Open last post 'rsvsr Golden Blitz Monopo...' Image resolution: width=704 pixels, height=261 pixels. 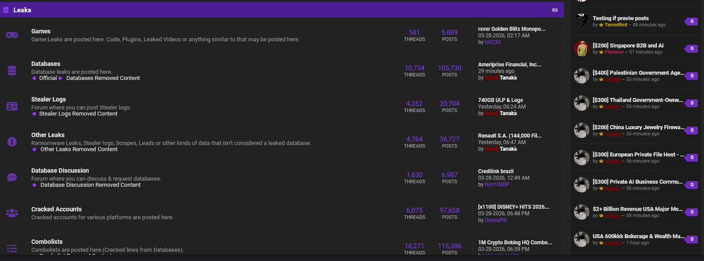512,28
